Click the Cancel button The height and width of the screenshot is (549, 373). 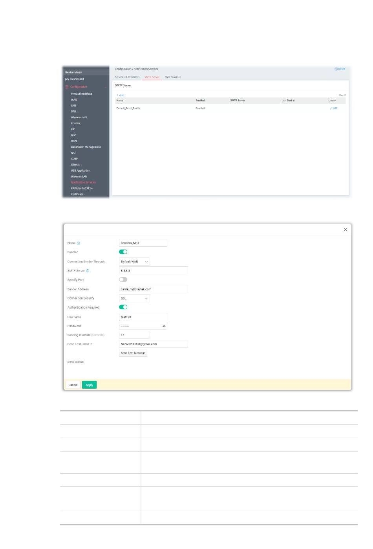[x=73, y=385]
